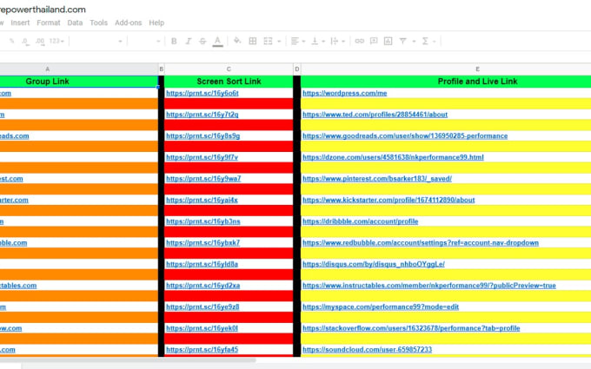Click the insert comment icon

375,41
